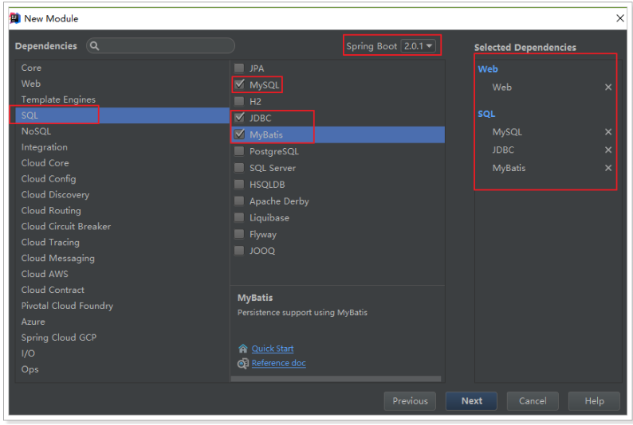
Task: Remove MyBatis from selected dependencies
Action: pyautogui.click(x=608, y=168)
